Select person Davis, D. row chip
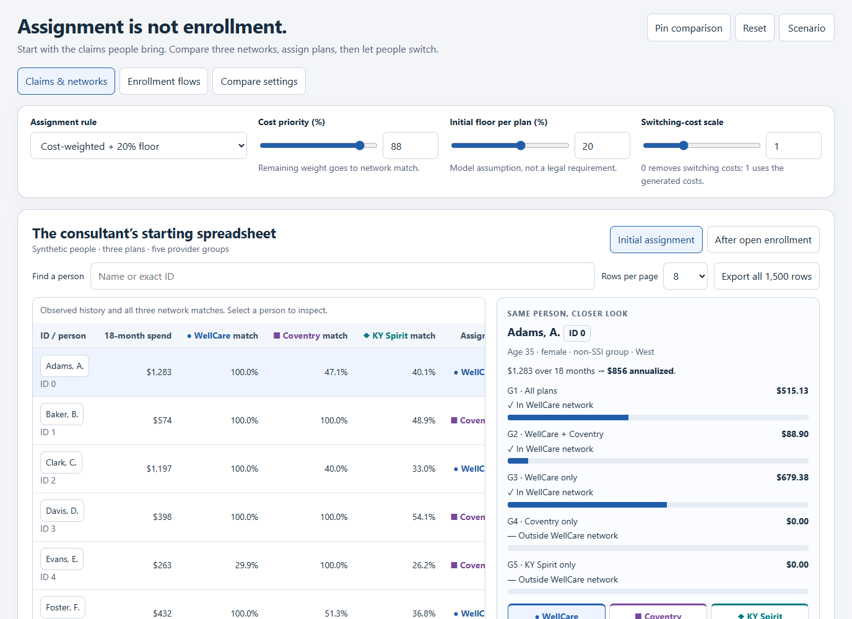Image resolution: width=852 pixels, height=619 pixels. 62,511
